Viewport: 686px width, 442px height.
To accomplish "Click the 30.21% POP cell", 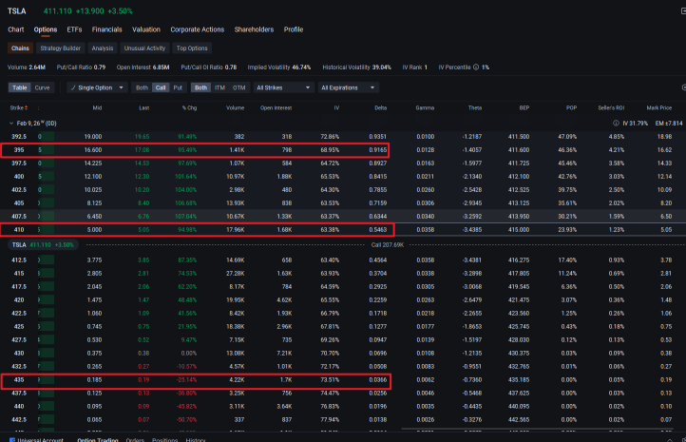I will pyautogui.click(x=567, y=217).
